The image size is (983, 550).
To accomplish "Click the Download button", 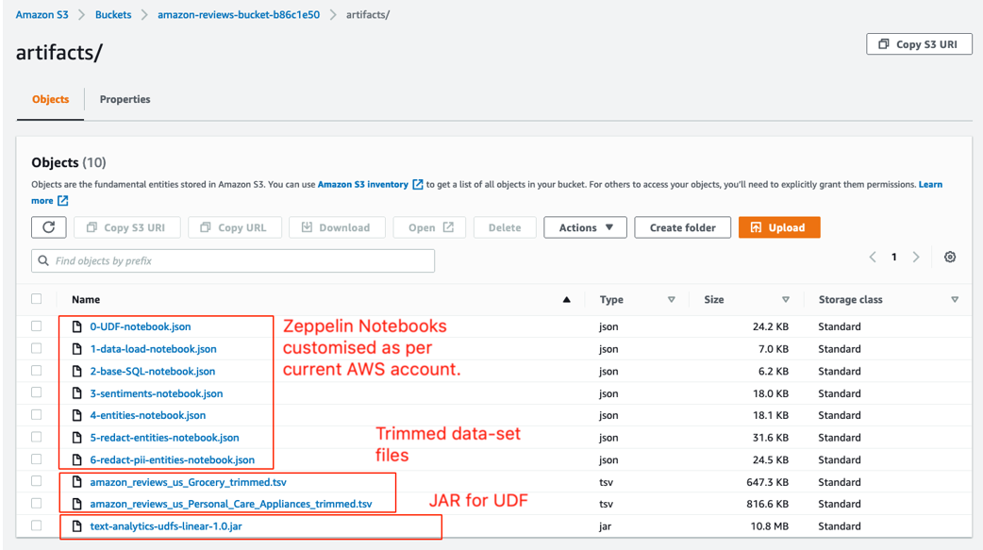I will pos(338,227).
